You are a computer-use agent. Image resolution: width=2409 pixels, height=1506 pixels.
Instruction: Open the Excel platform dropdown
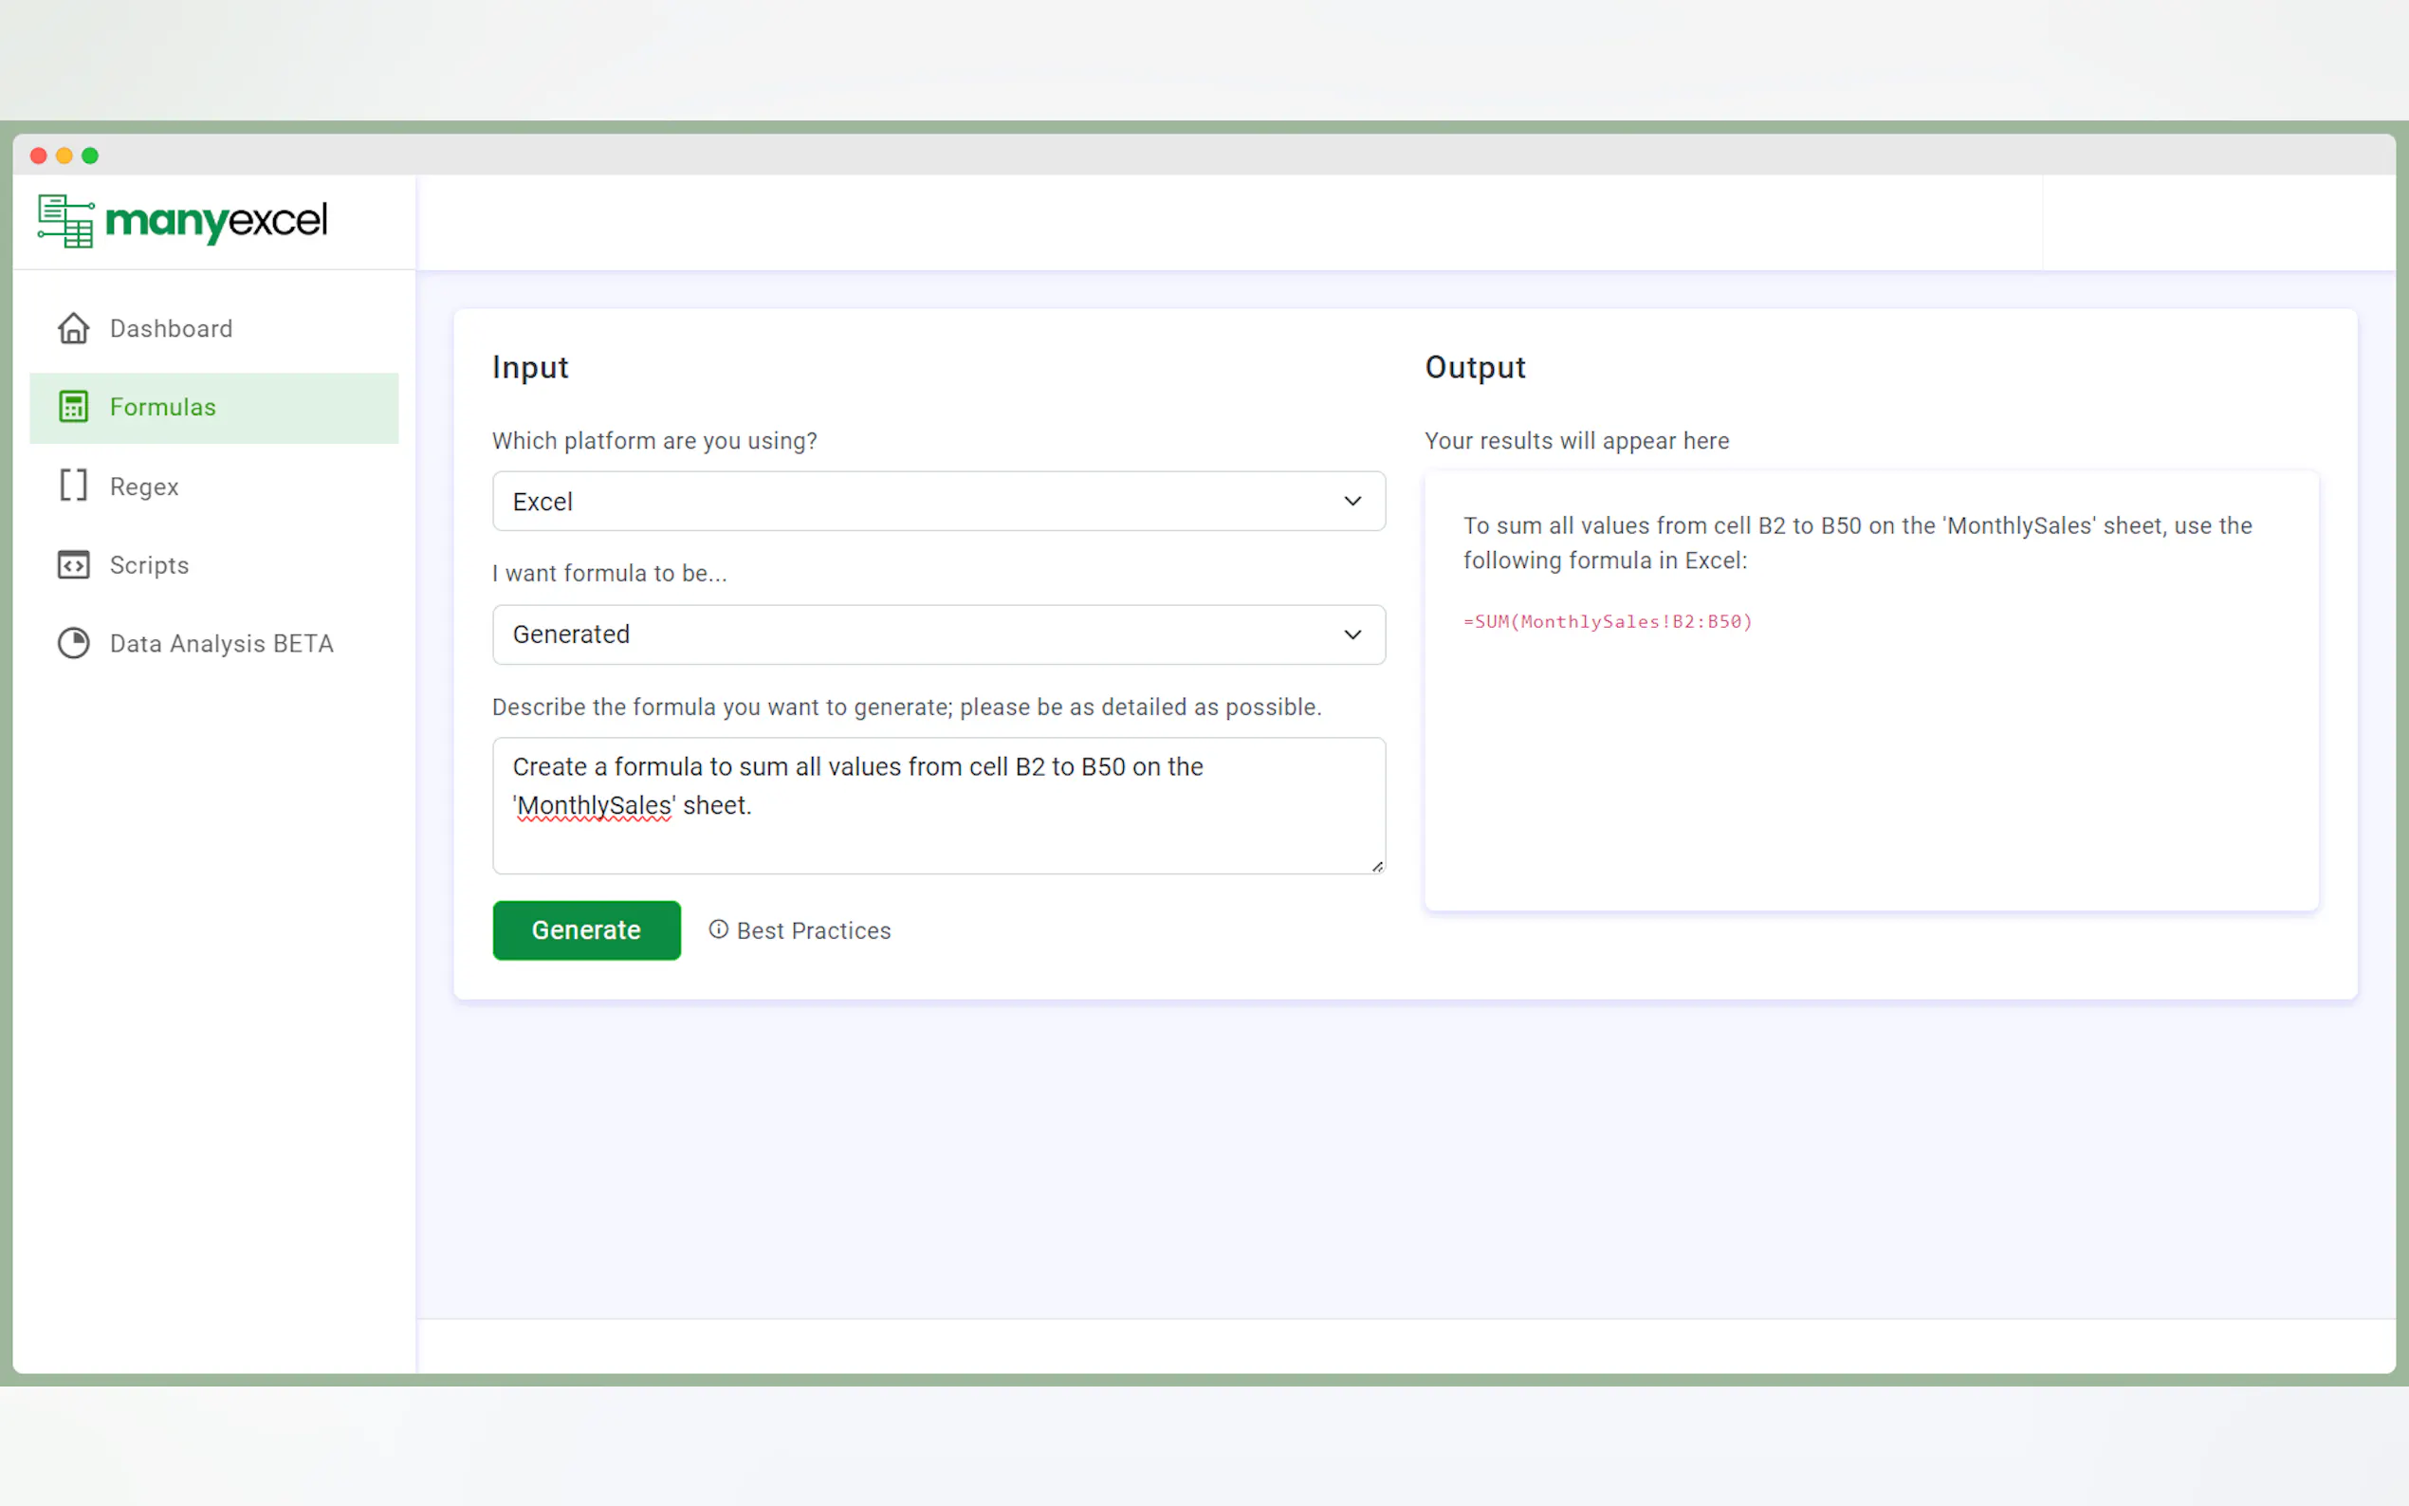pyautogui.click(x=937, y=501)
